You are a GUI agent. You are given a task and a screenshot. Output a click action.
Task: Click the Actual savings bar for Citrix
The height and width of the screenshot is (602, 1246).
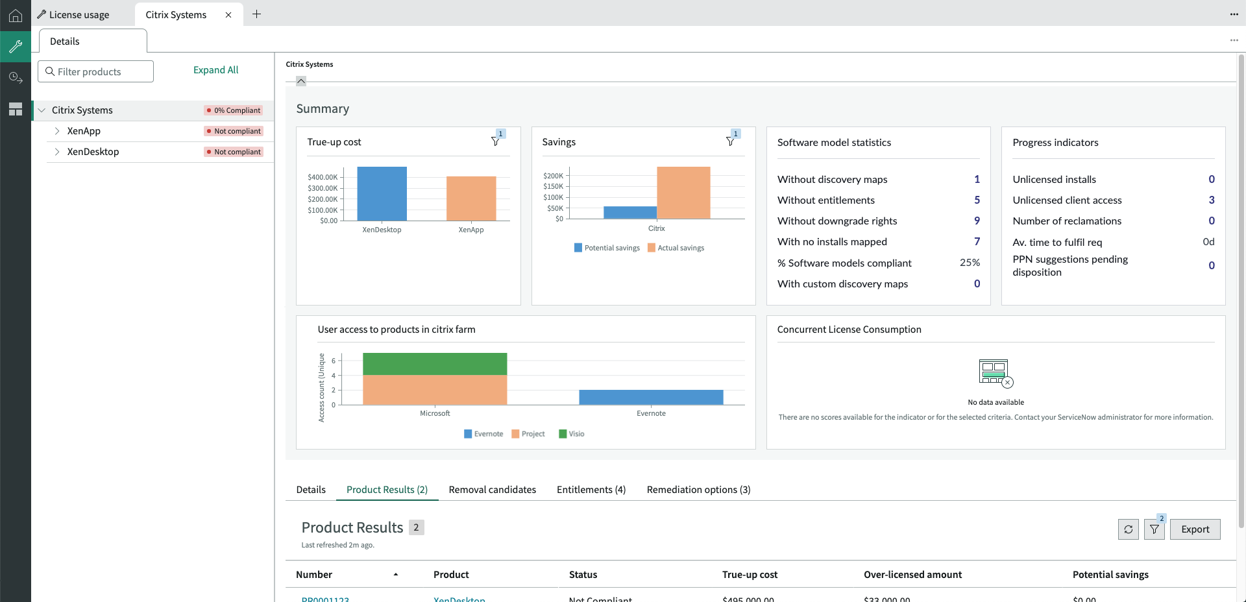(x=683, y=193)
